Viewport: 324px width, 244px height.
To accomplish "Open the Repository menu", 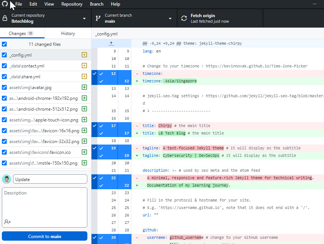I will (x=72, y=4).
